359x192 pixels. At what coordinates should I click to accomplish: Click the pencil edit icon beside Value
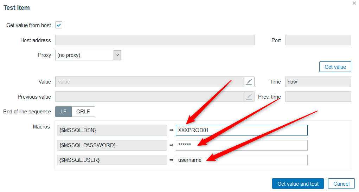249,82
